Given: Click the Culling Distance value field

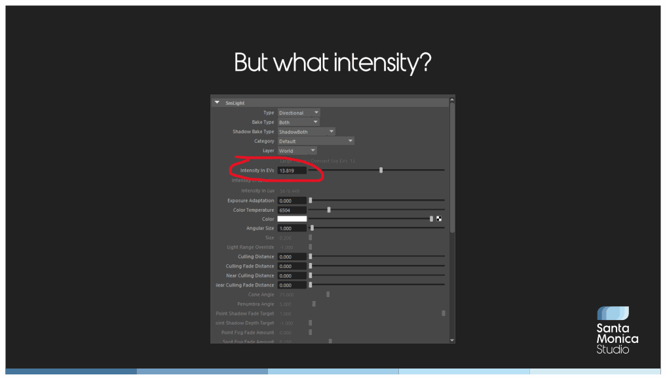Looking at the screenshot, I should pos(292,257).
